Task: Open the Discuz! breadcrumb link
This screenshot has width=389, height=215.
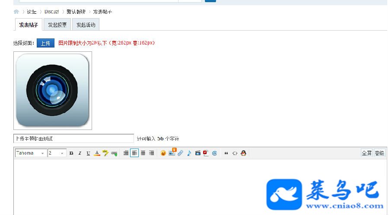Action: [52, 12]
